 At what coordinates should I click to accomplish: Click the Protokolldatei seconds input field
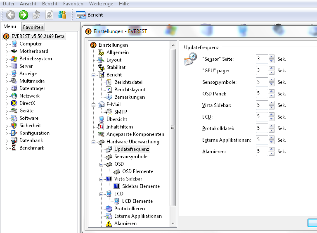pos(262,128)
